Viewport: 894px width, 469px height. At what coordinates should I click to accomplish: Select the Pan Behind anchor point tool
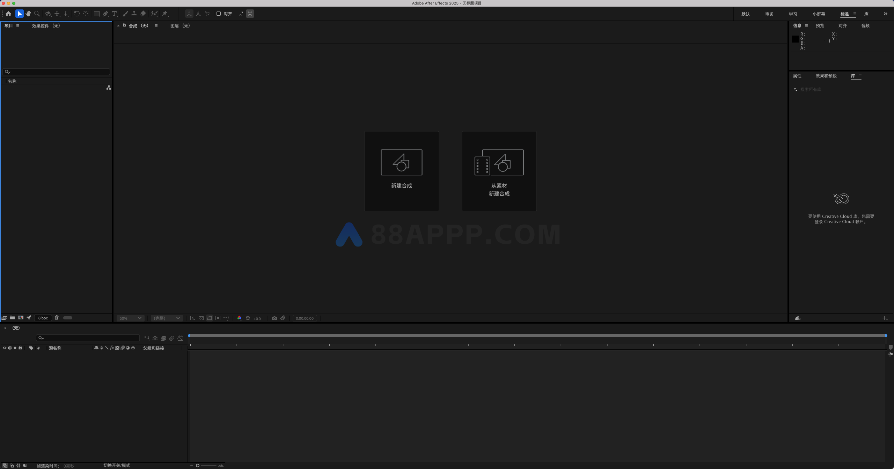[x=86, y=14]
